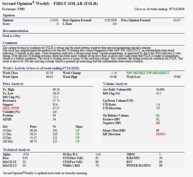Image resolution: width=193 pixels, height=177 pixels.
Task: Click the SELL STOP value 47.37
Action: [x=56, y=108]
